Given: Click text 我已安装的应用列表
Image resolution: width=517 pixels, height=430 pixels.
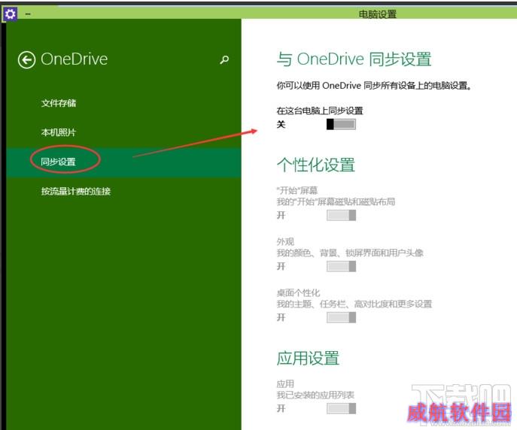Looking at the screenshot, I should tap(315, 395).
